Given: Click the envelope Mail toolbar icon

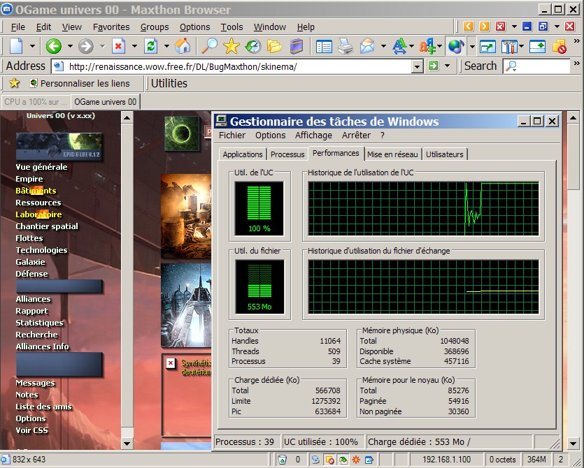Looking at the screenshot, I should click(x=367, y=47).
